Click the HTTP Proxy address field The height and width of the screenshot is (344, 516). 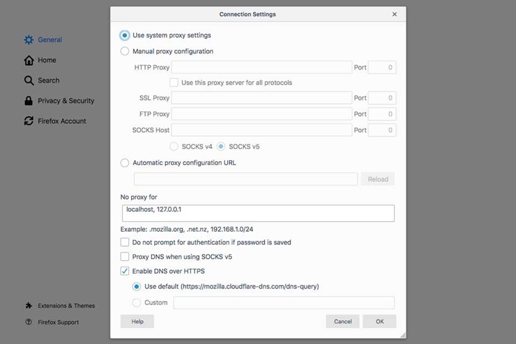pos(262,67)
